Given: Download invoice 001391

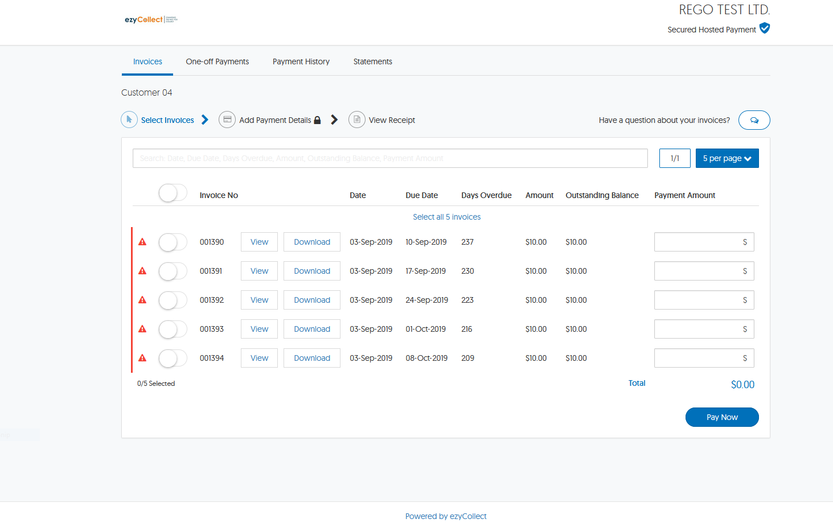Looking at the screenshot, I should click(312, 271).
